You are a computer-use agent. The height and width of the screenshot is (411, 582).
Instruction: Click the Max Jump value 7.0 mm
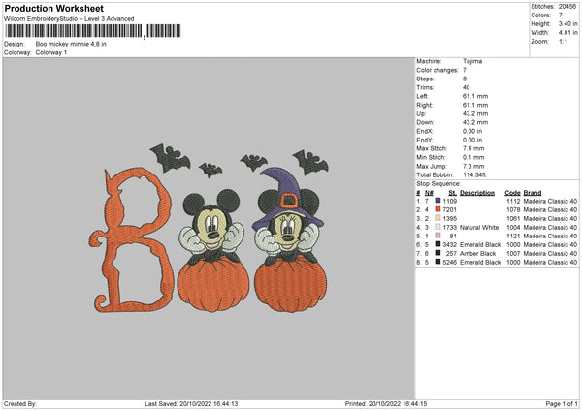coord(473,166)
